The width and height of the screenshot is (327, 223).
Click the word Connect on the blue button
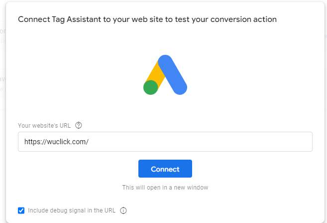point(165,169)
